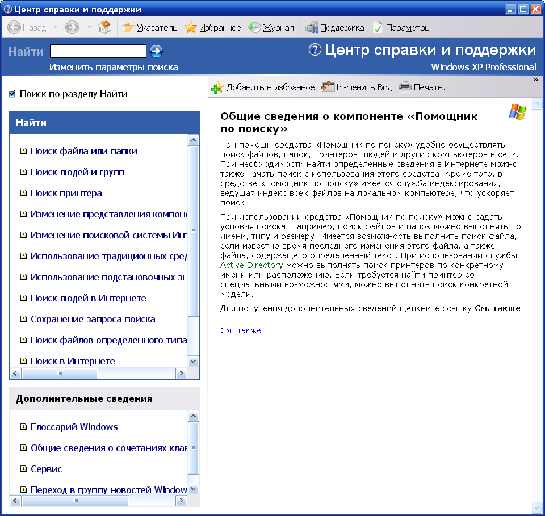Open topic Изменение поисковой системы Интернета
Viewport: 545px width, 516px height.
coord(109,235)
